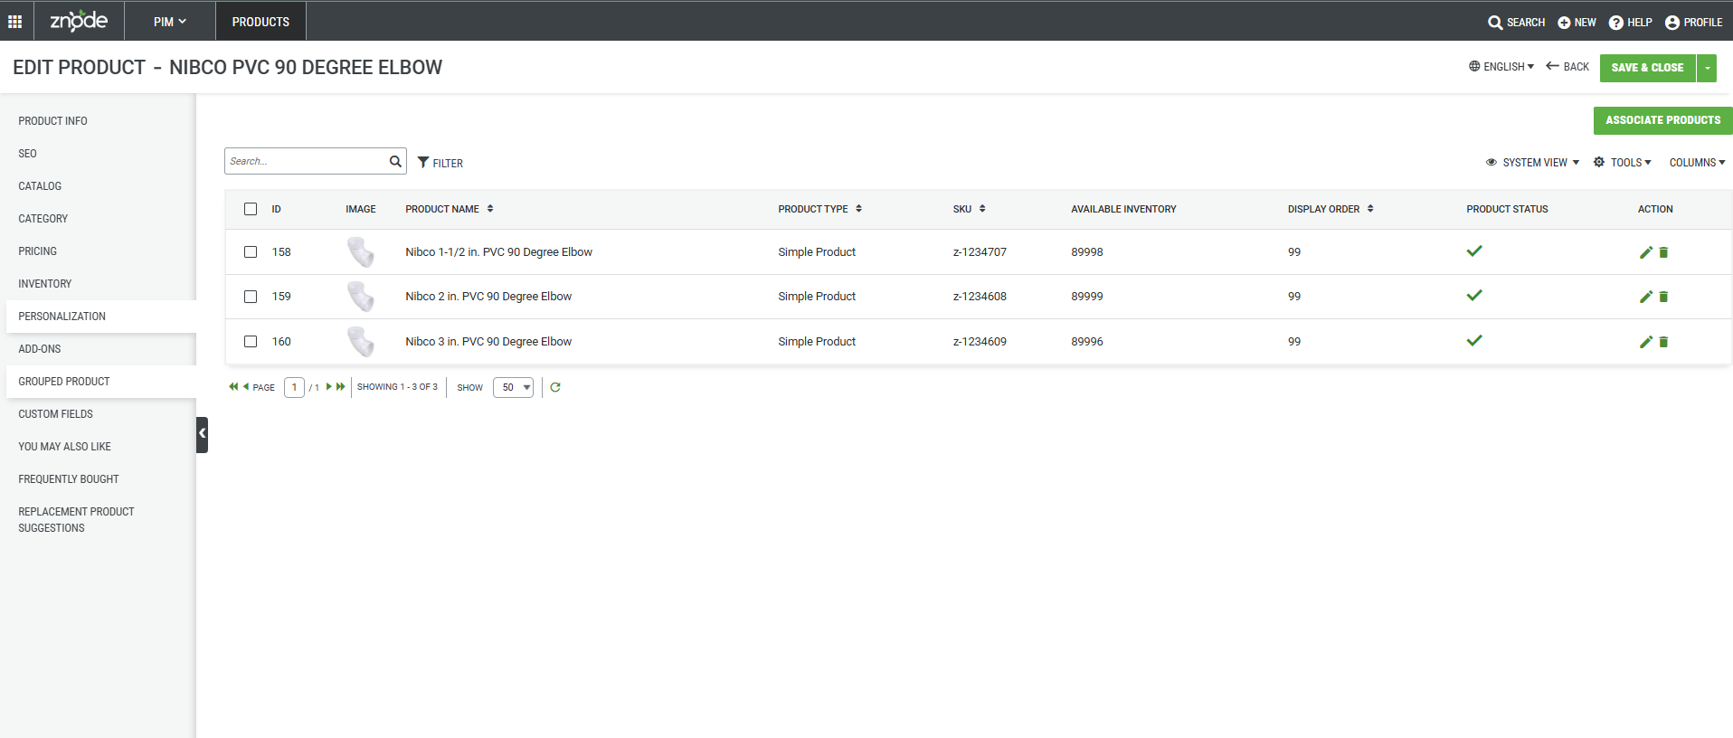The image size is (1733, 738).
Task: Click Save & Close button
Action: (x=1647, y=68)
